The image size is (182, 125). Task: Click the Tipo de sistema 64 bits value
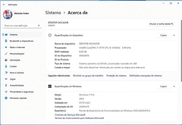108,63
